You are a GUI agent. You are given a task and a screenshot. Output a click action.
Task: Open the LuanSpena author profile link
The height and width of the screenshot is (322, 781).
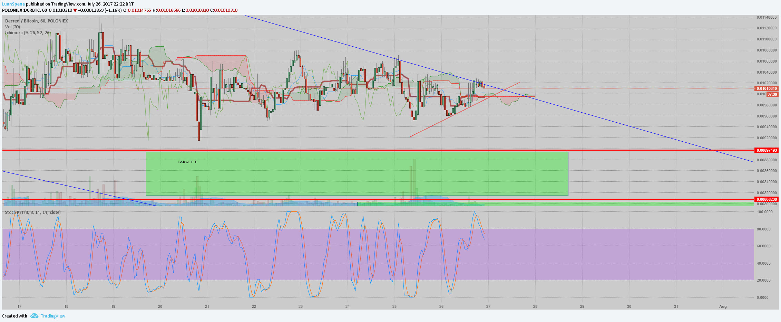click(x=13, y=4)
